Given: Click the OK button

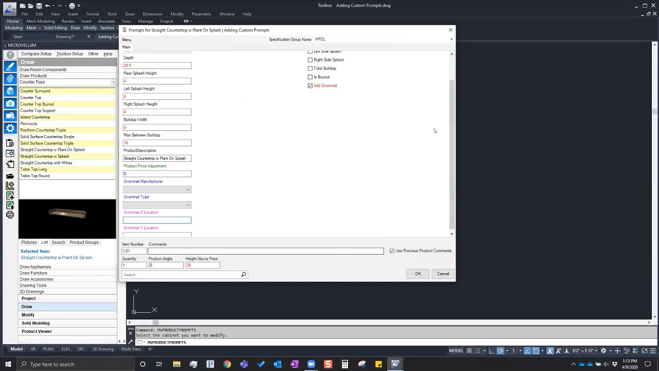Looking at the screenshot, I should pyautogui.click(x=418, y=274).
